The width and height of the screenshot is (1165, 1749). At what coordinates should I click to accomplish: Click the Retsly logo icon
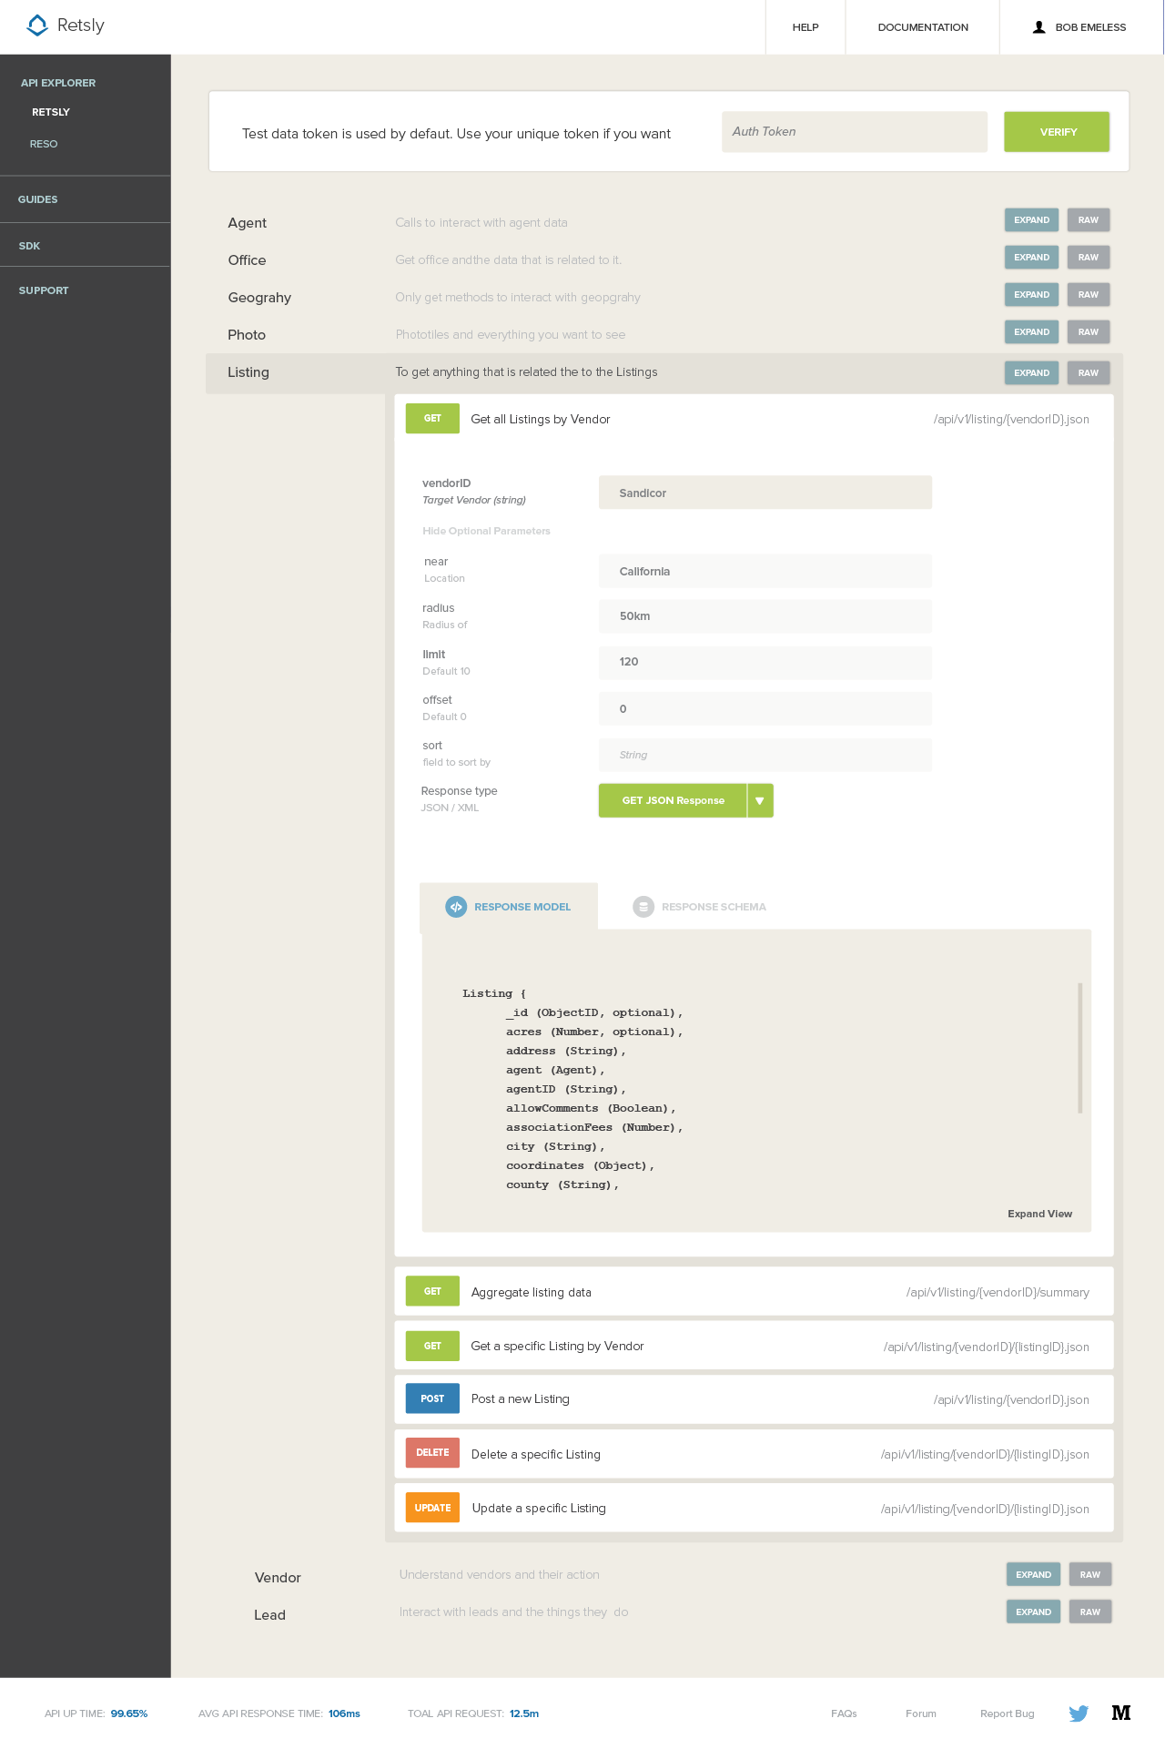[37, 25]
